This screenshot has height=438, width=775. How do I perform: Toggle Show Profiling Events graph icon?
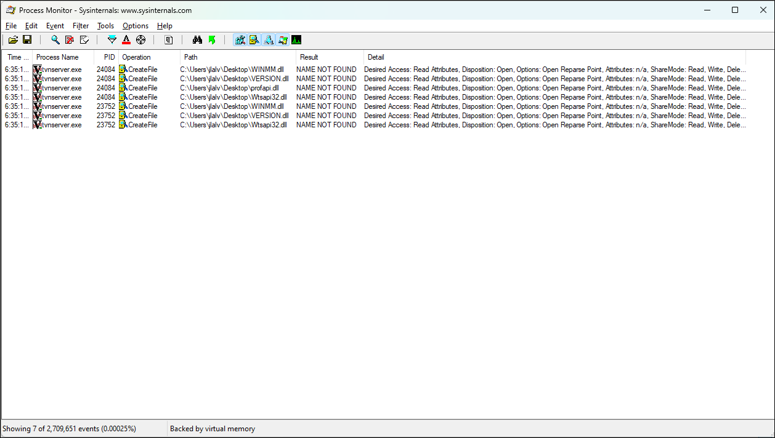click(x=296, y=40)
